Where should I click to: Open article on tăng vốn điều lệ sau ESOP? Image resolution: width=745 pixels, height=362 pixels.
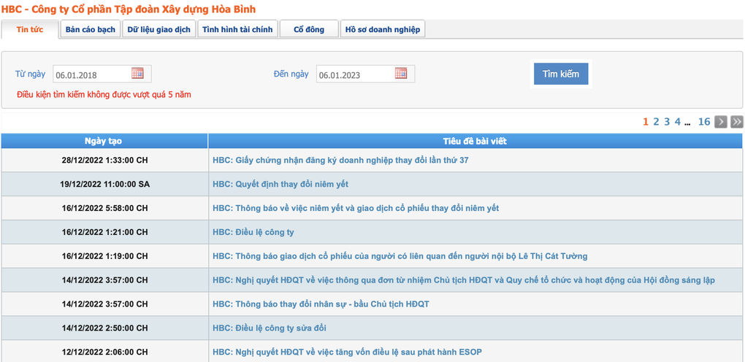point(348,352)
